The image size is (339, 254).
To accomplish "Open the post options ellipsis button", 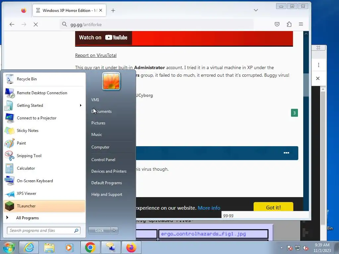I will 286,153.
